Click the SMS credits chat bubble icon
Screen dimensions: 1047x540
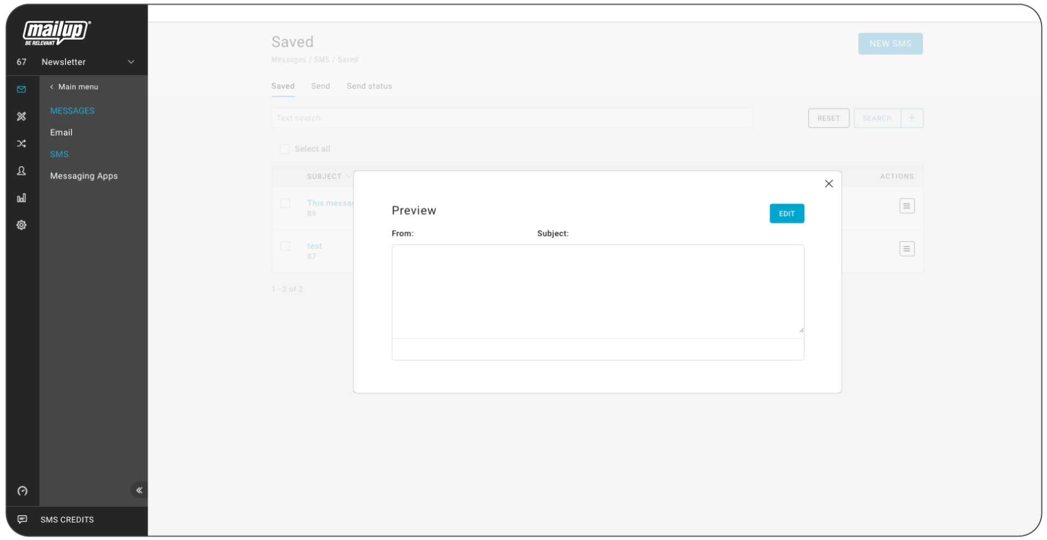click(22, 519)
